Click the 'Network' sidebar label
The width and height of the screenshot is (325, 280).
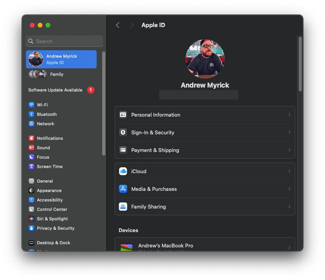click(46, 124)
